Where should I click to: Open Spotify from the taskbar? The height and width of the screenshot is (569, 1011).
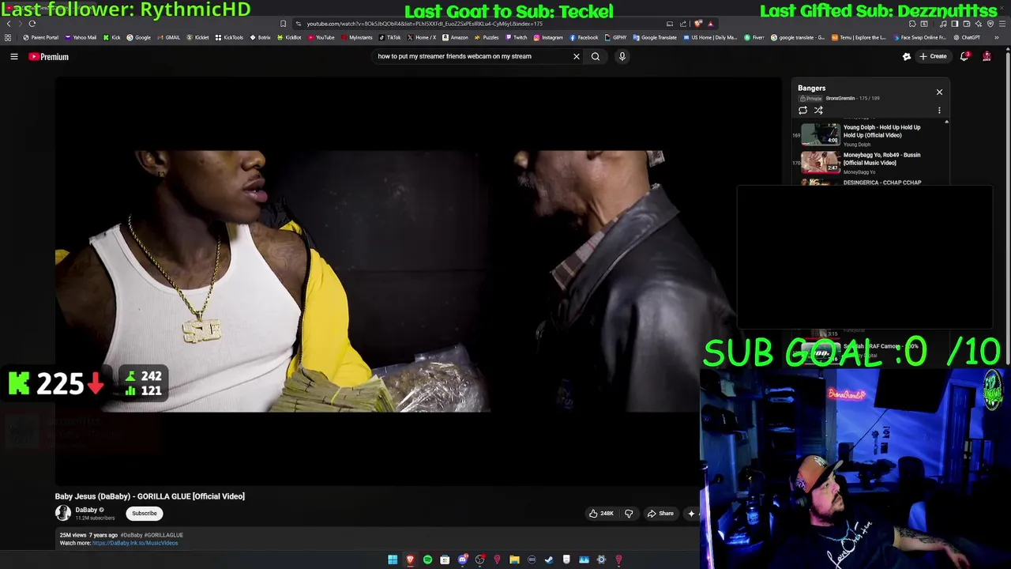coord(427,560)
